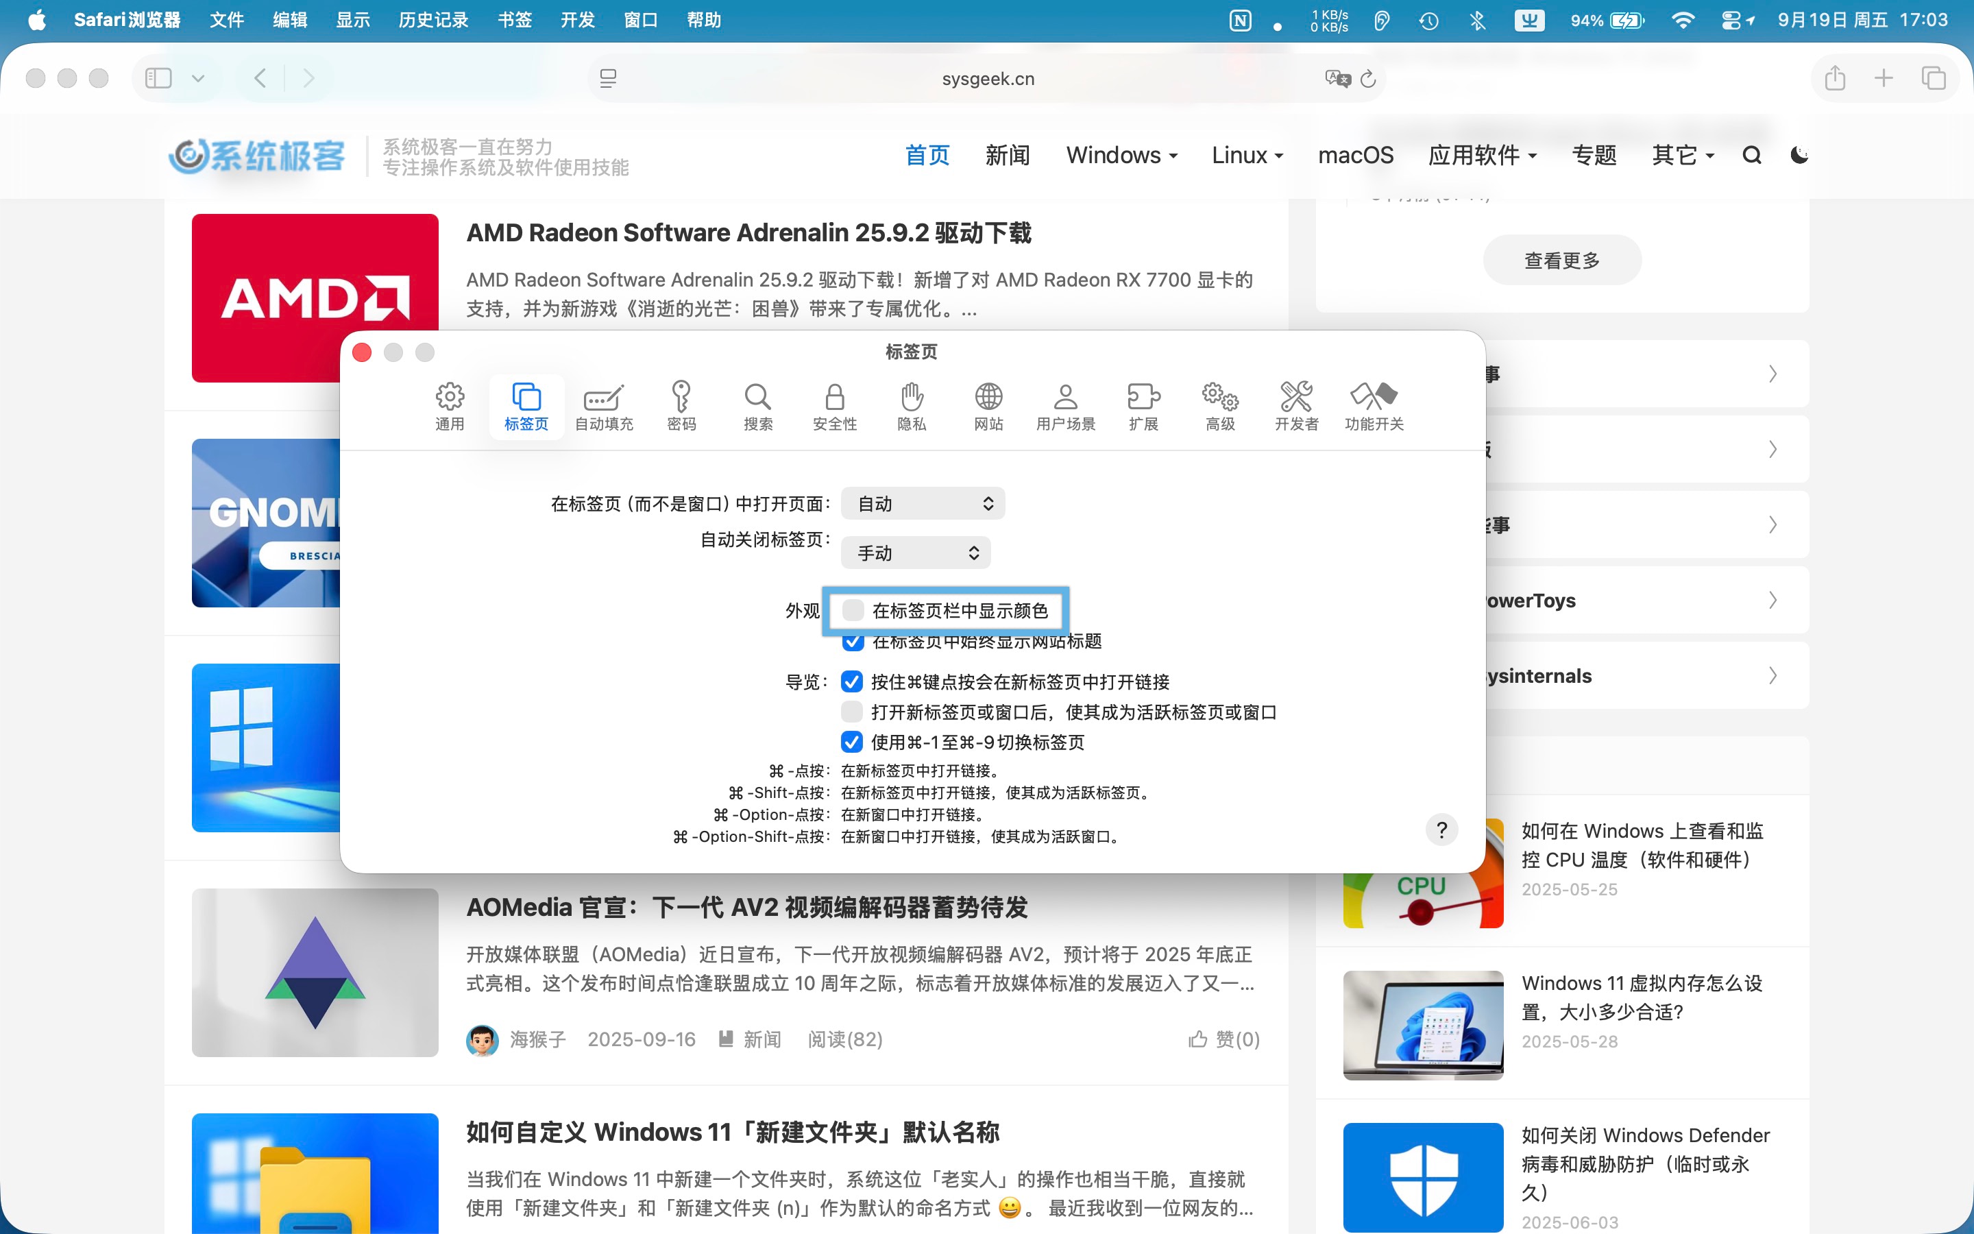
Task: Open the 书签 menu in menu bar
Action: [515, 21]
